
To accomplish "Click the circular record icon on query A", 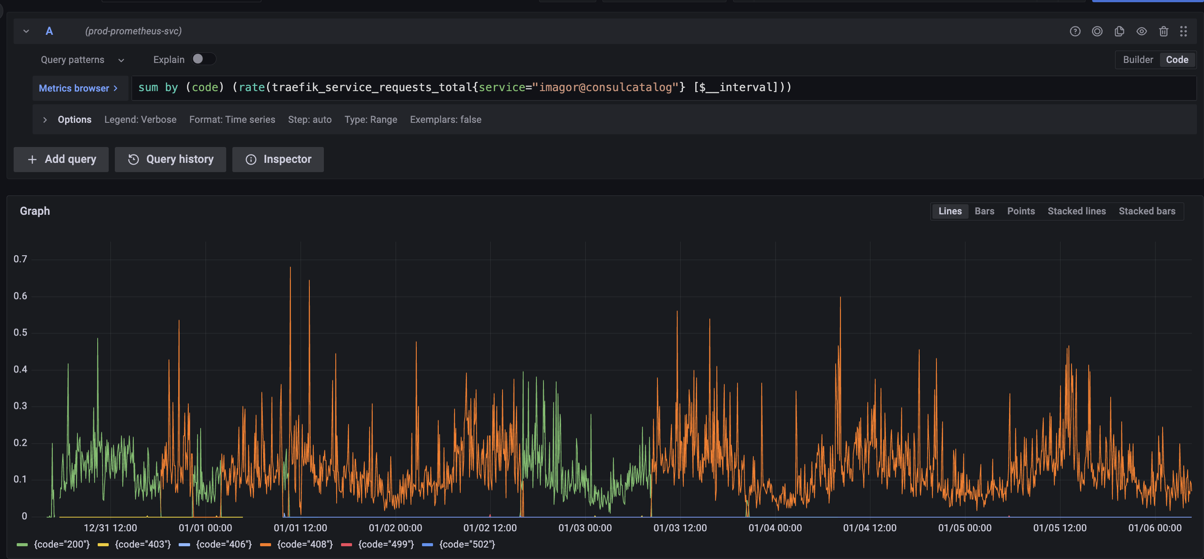I will click(x=1098, y=31).
